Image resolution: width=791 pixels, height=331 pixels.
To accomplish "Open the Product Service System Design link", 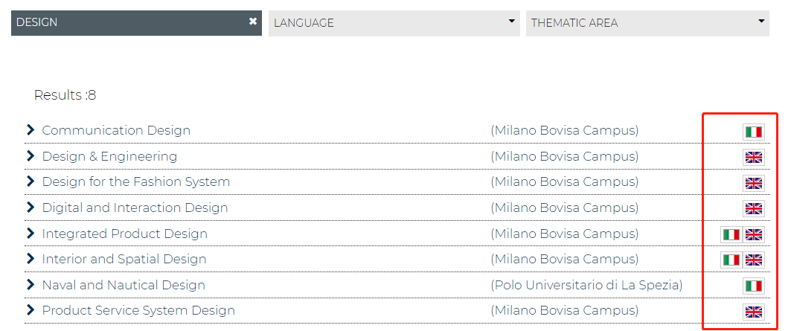I will pos(138,310).
